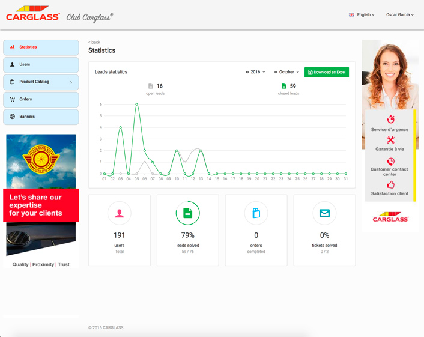424x337 pixels.
Task: Open the October month dropdown
Action: (x=287, y=72)
